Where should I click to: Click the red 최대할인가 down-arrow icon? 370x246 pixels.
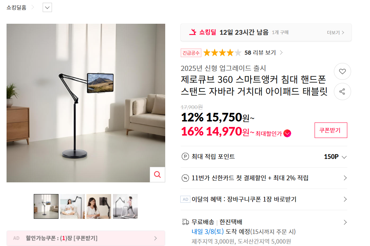(x=287, y=133)
